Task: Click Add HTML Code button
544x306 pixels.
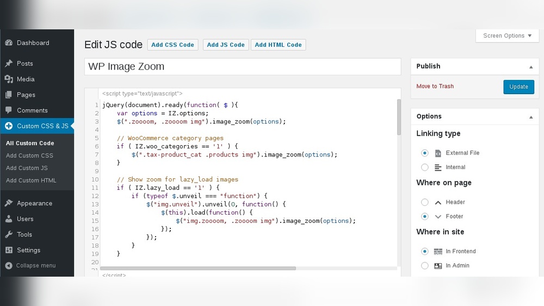Action: pos(278,45)
